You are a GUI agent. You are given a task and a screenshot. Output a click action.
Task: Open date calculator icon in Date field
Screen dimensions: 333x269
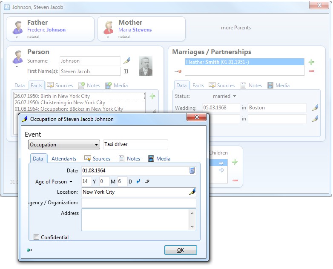point(192,171)
